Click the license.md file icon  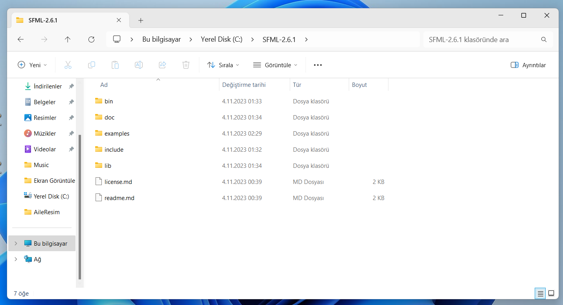coord(99,182)
